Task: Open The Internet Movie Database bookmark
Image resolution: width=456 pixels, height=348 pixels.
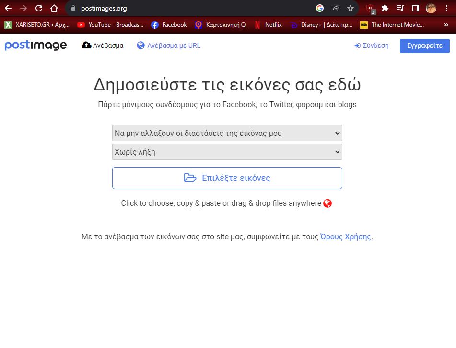Action: pyautogui.click(x=392, y=25)
